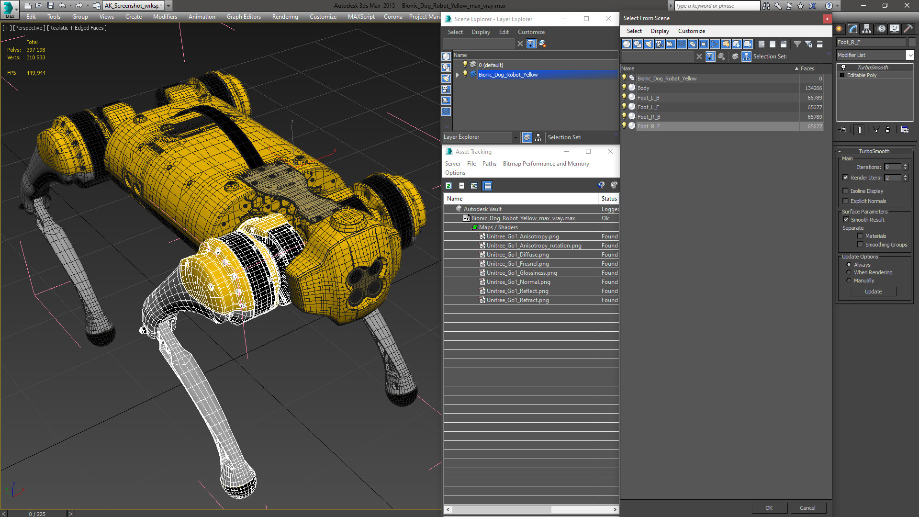
Task: Click the help keyword search field
Action: (x=717, y=6)
